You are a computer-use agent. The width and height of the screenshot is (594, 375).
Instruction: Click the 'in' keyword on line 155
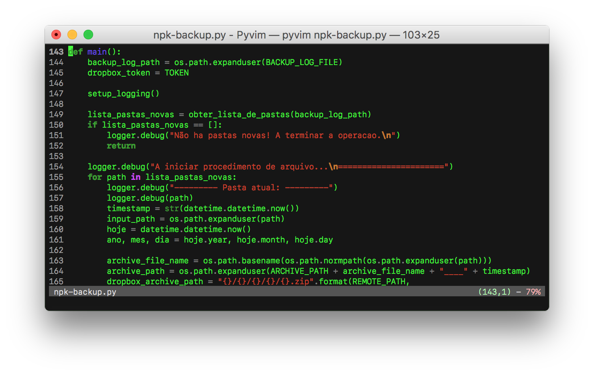coord(136,177)
